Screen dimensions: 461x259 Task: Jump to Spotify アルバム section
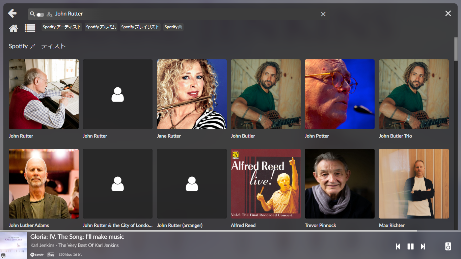[101, 27]
